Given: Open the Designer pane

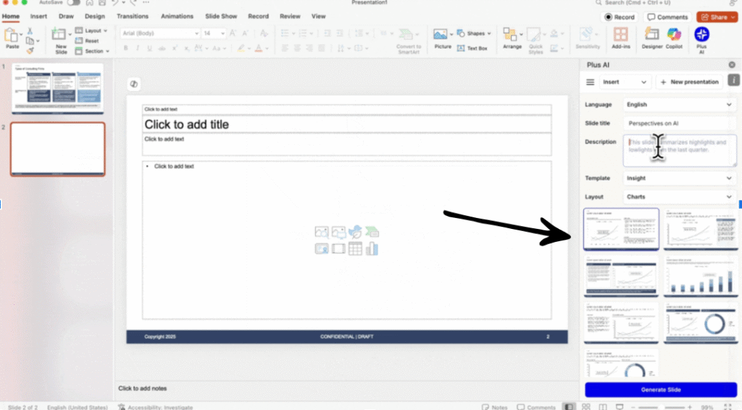Looking at the screenshot, I should [x=651, y=38].
